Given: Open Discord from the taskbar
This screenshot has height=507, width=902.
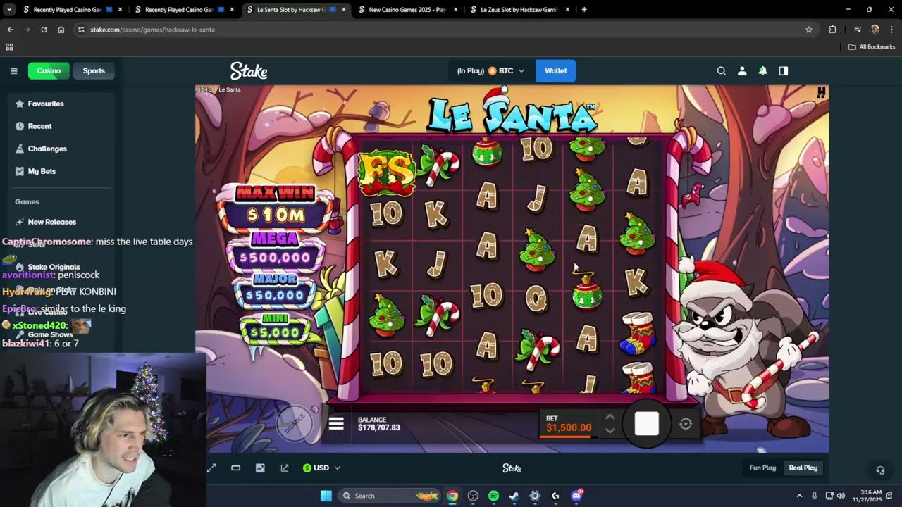Looking at the screenshot, I should tap(576, 496).
